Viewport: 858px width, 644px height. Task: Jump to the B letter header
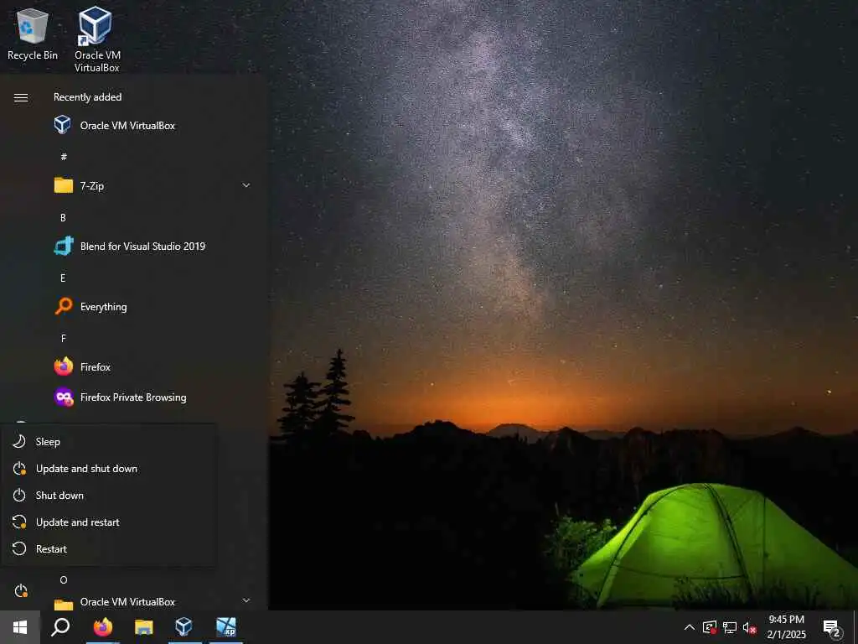(63, 217)
